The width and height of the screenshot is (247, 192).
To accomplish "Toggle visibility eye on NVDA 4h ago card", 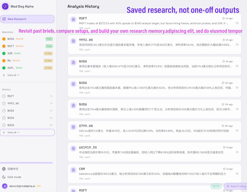I will pos(237,66).
